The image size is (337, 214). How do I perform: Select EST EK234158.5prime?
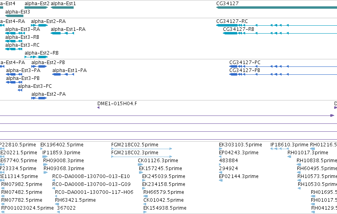point(144,188)
